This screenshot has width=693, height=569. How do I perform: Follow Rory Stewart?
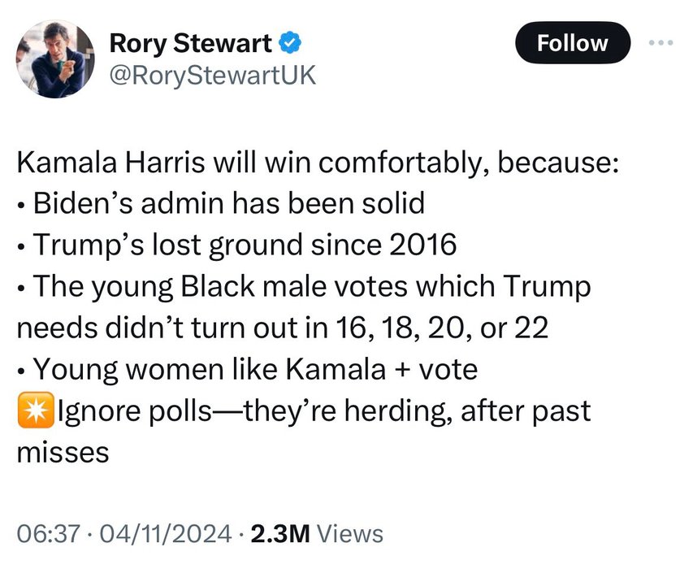click(573, 43)
